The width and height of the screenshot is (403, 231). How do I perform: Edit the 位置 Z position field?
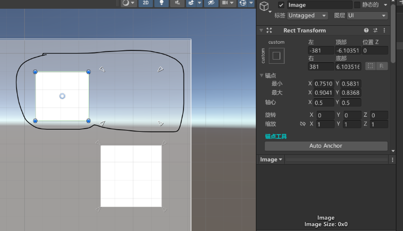tap(375, 50)
